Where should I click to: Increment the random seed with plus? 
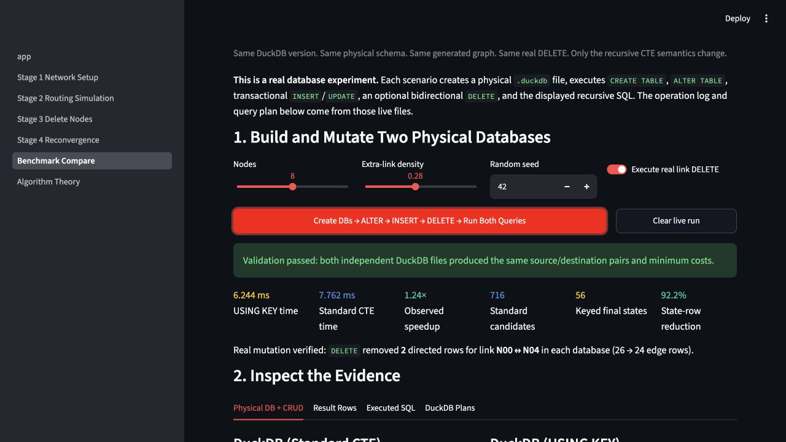click(586, 187)
